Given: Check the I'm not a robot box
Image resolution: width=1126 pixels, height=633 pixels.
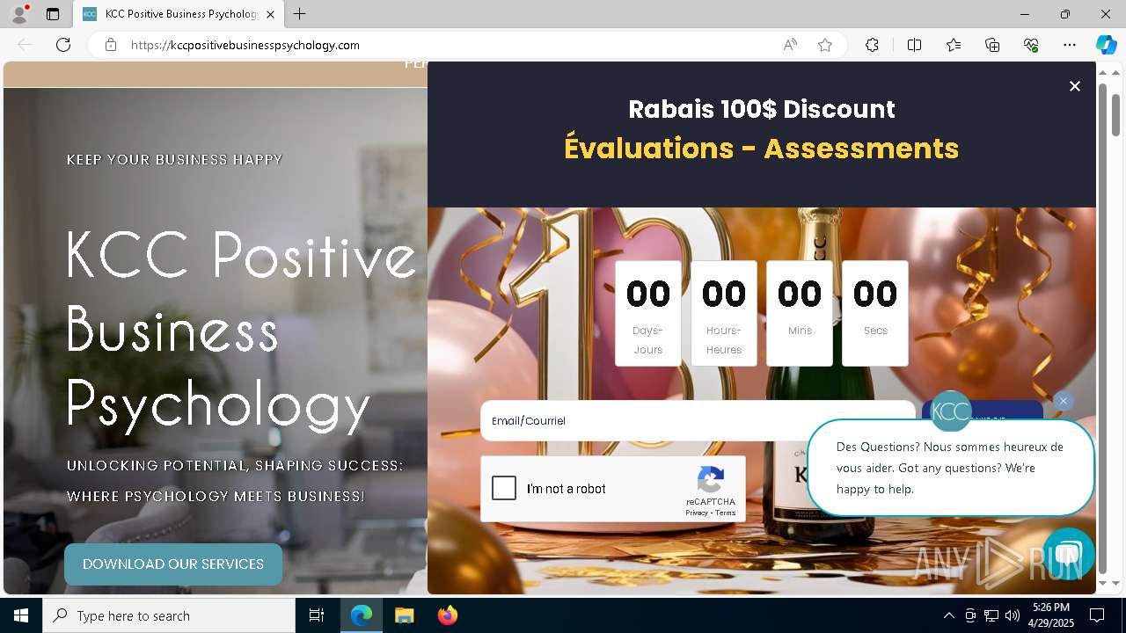Looking at the screenshot, I should 504,488.
